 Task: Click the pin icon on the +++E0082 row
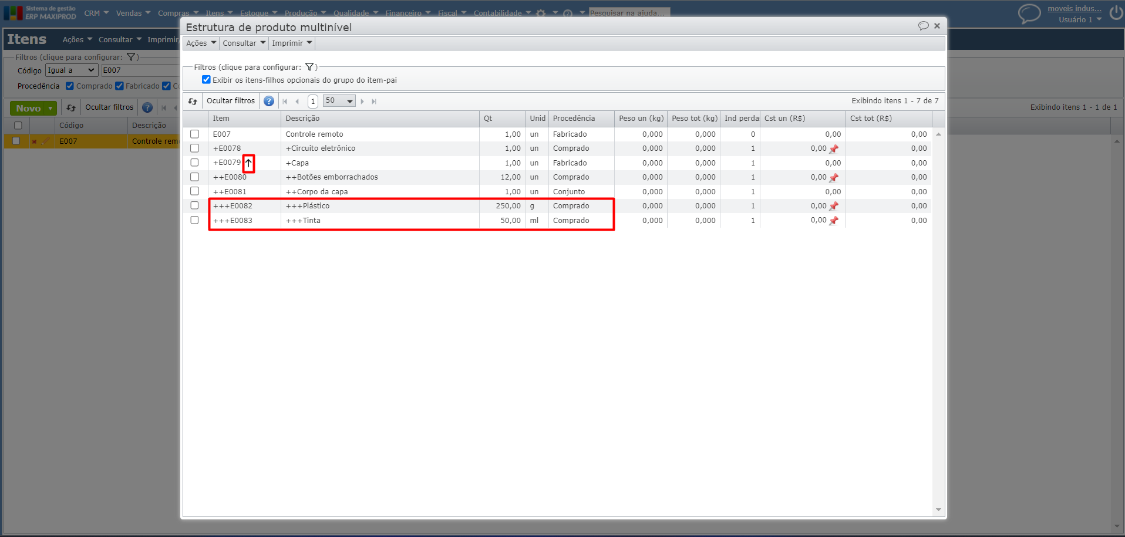coord(834,207)
